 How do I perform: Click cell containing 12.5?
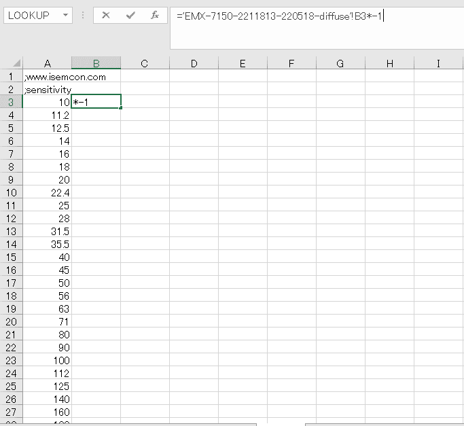click(47, 128)
